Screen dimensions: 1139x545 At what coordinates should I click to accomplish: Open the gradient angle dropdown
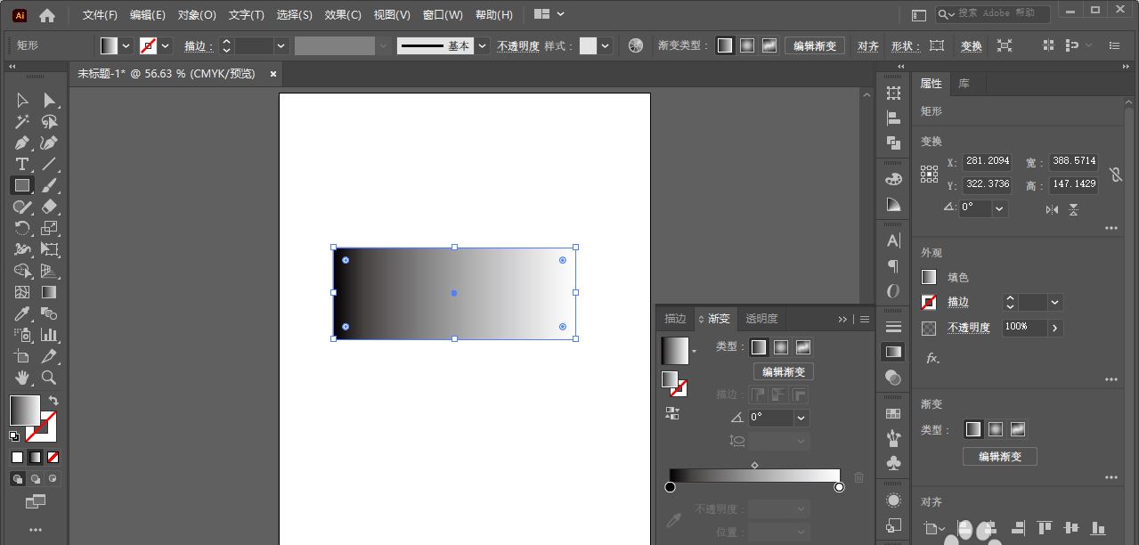click(x=801, y=418)
